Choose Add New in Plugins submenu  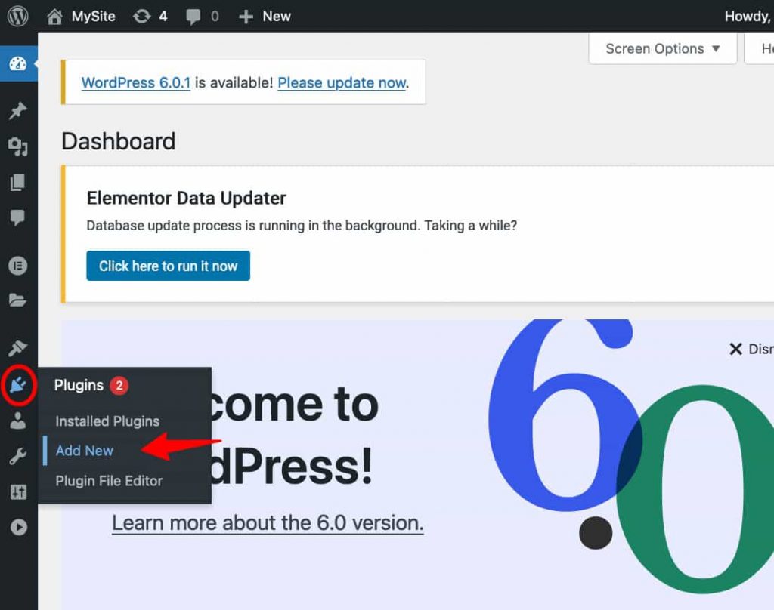(x=85, y=451)
